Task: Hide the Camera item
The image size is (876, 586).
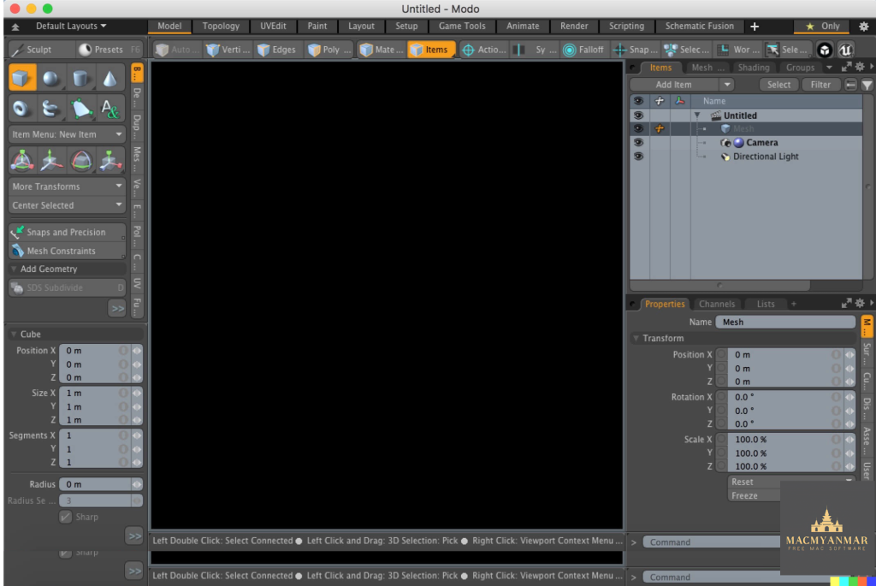Action: [638, 143]
